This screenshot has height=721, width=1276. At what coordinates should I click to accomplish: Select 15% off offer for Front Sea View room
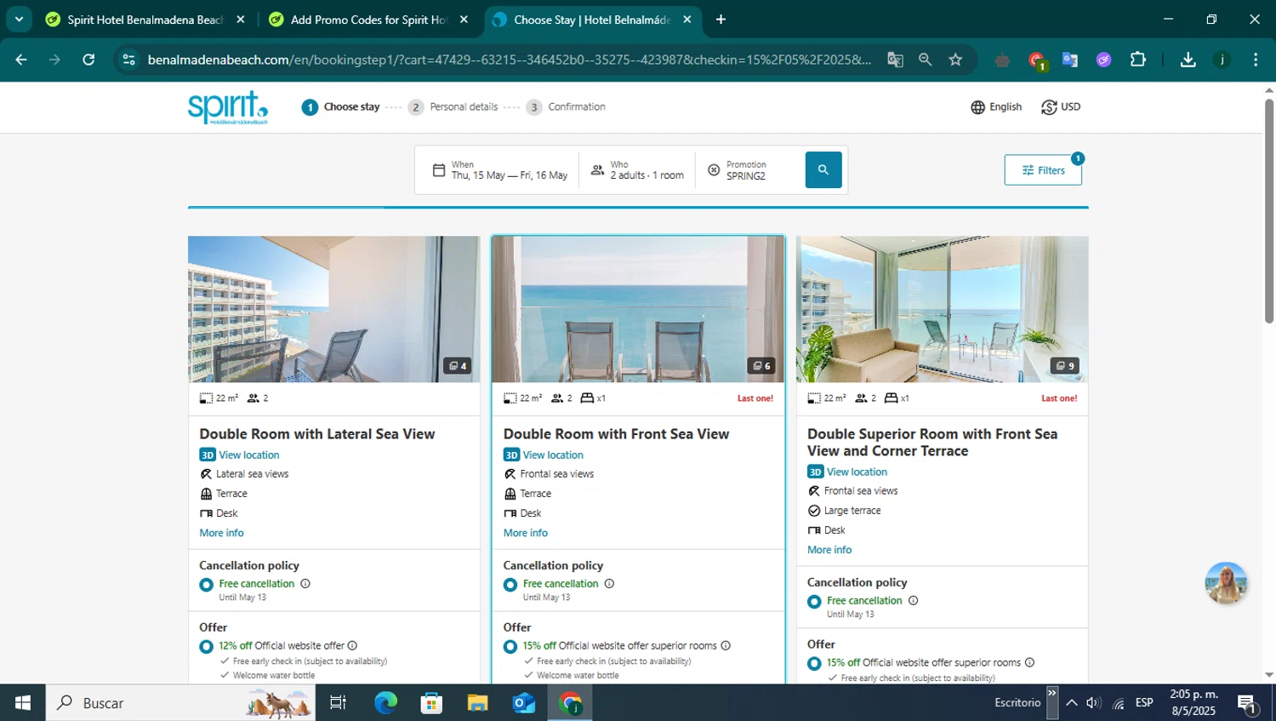click(510, 647)
